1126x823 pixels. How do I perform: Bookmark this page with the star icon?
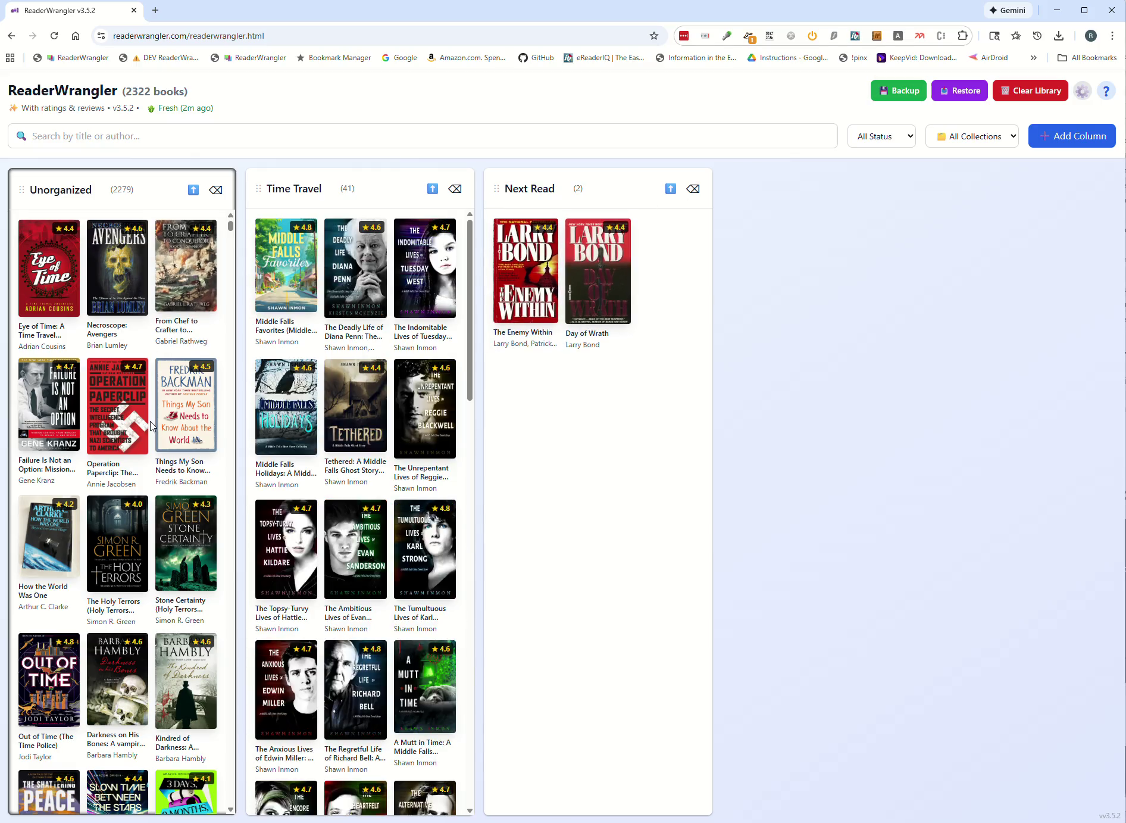pos(654,36)
